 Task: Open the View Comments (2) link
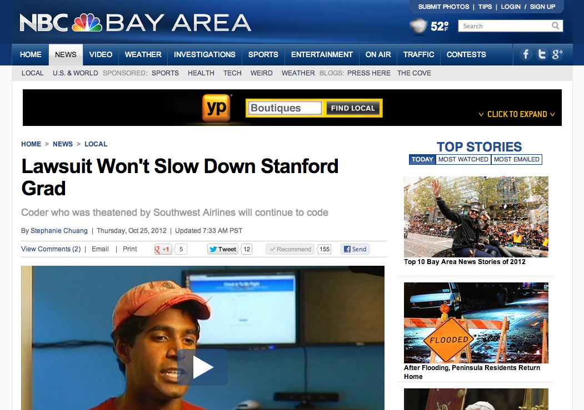tap(51, 249)
